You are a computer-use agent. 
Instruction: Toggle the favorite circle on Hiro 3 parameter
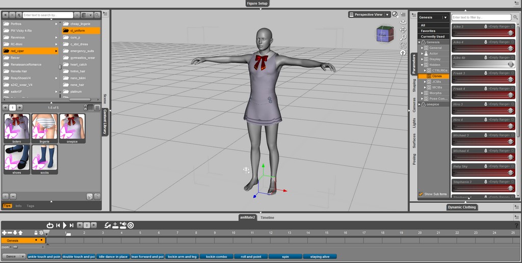pos(513,104)
